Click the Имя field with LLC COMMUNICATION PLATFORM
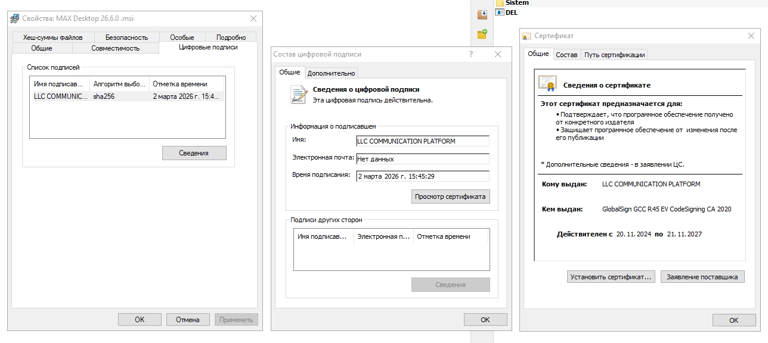 pyautogui.click(x=422, y=141)
